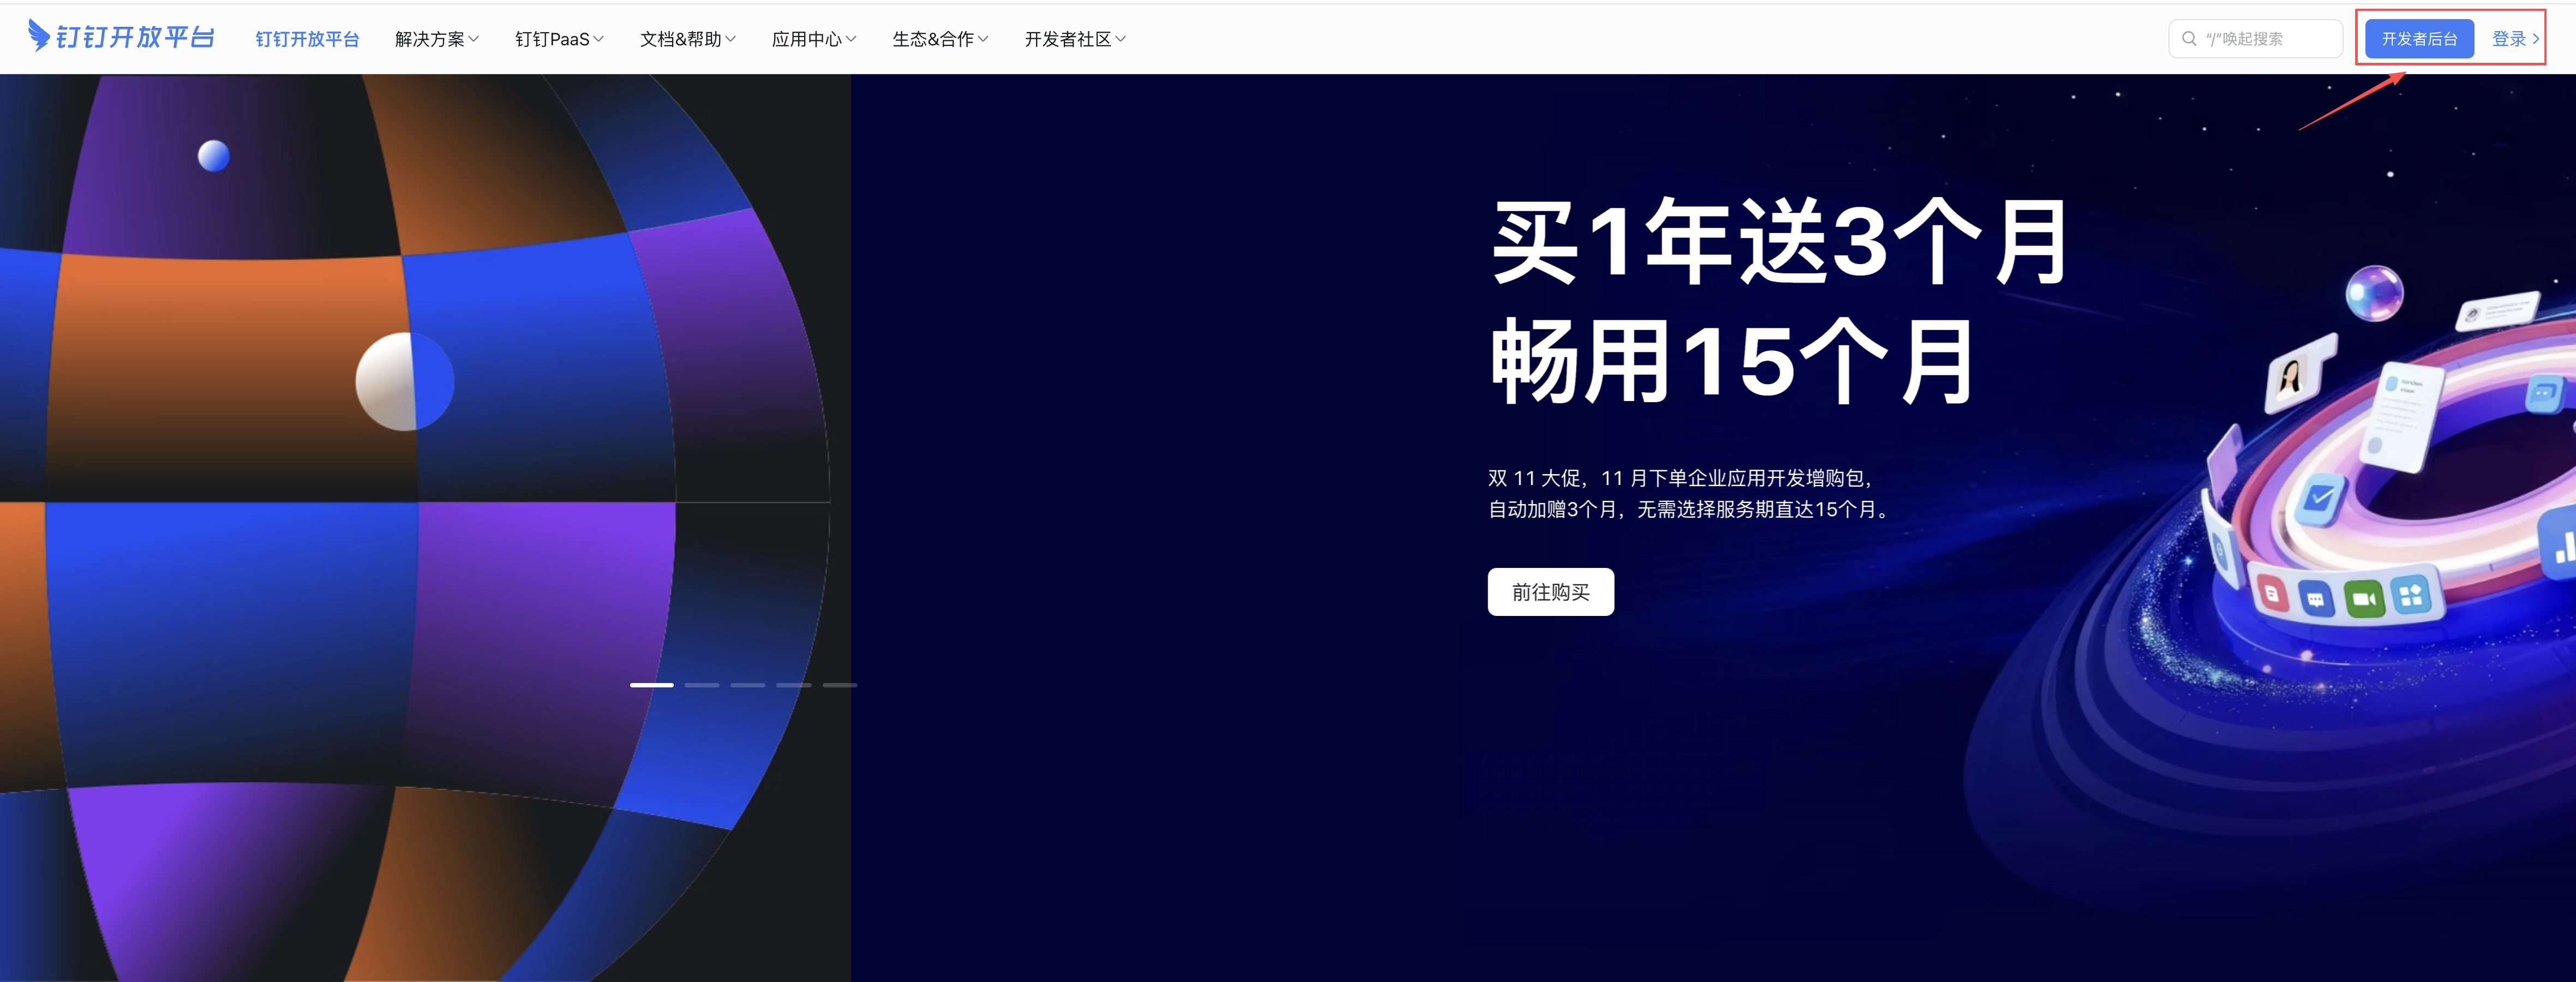2576x982 pixels.
Task: Click the DingTalk logo icon
Action: pos(38,36)
